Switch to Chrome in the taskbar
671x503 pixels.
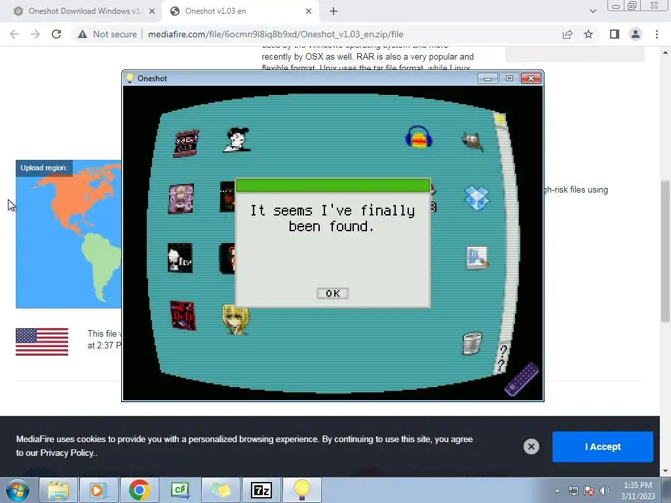139,490
